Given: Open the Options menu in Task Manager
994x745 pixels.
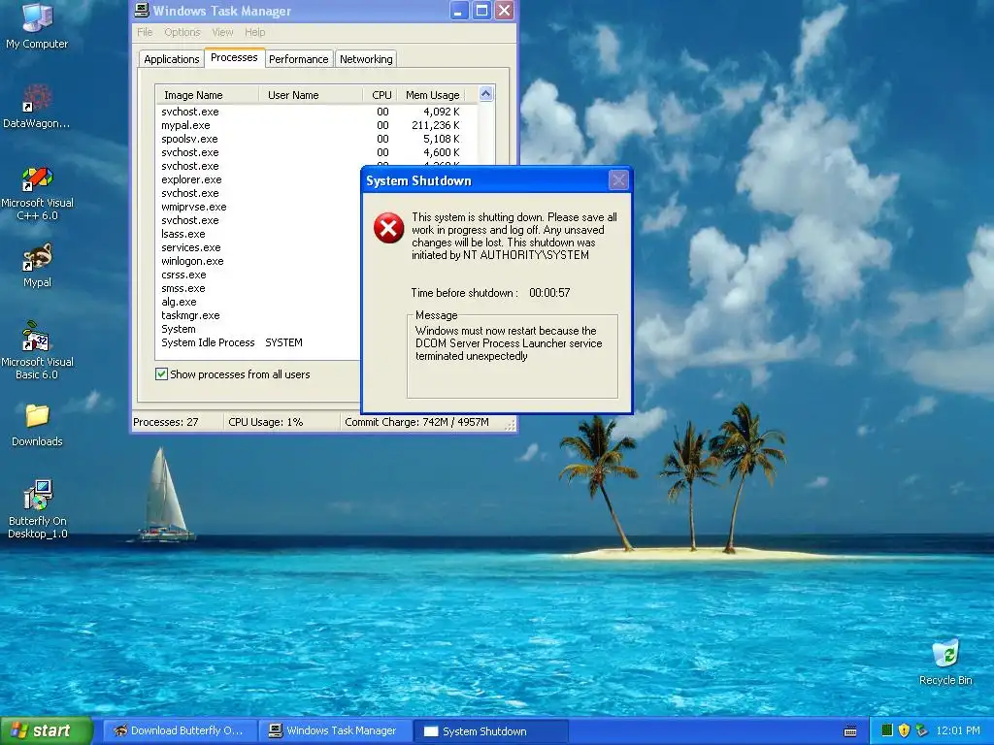Looking at the screenshot, I should [182, 32].
